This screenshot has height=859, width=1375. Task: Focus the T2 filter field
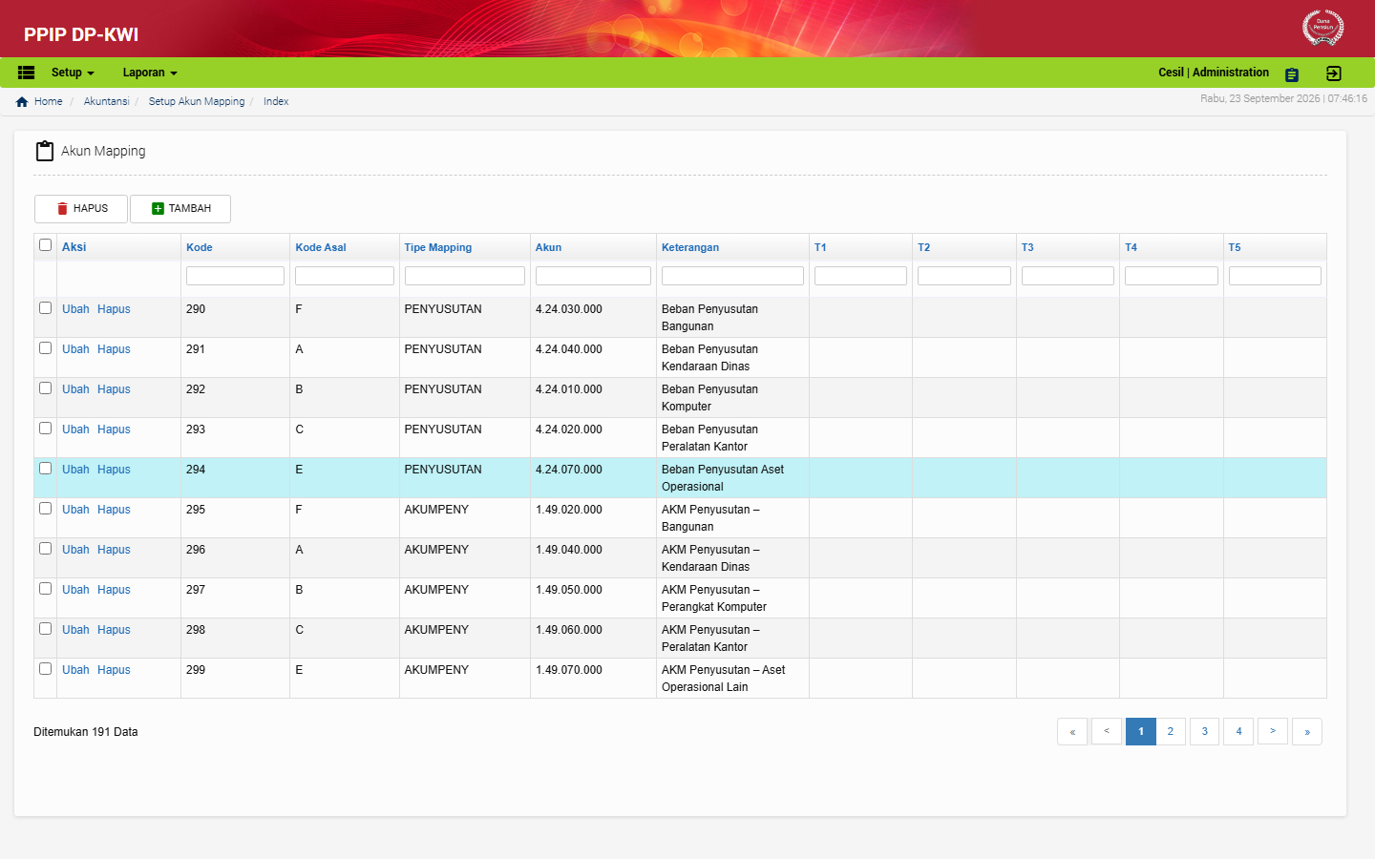[x=964, y=276]
